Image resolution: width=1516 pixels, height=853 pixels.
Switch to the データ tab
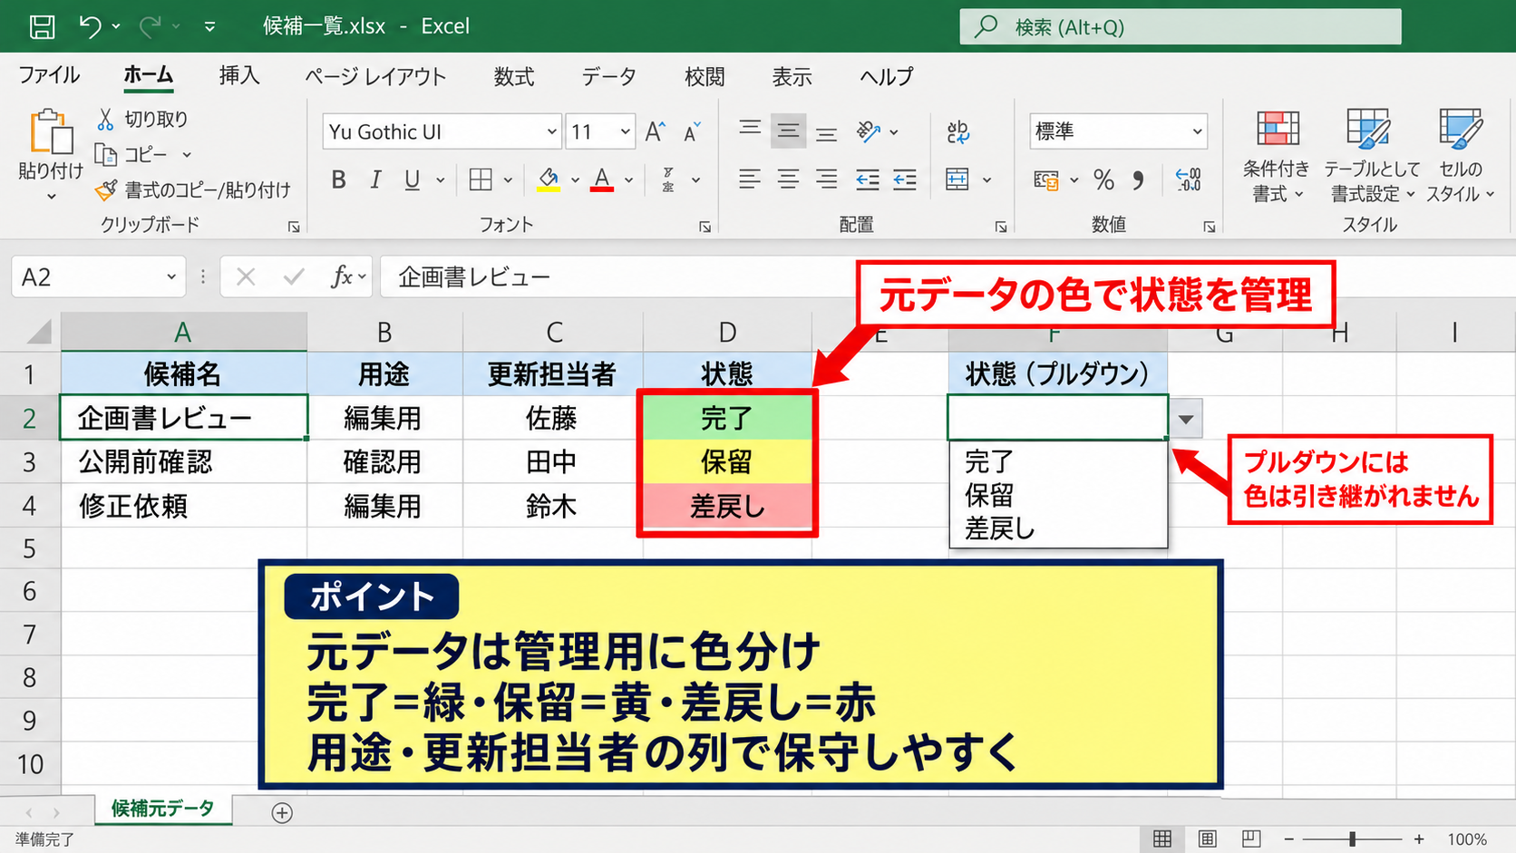coord(609,76)
